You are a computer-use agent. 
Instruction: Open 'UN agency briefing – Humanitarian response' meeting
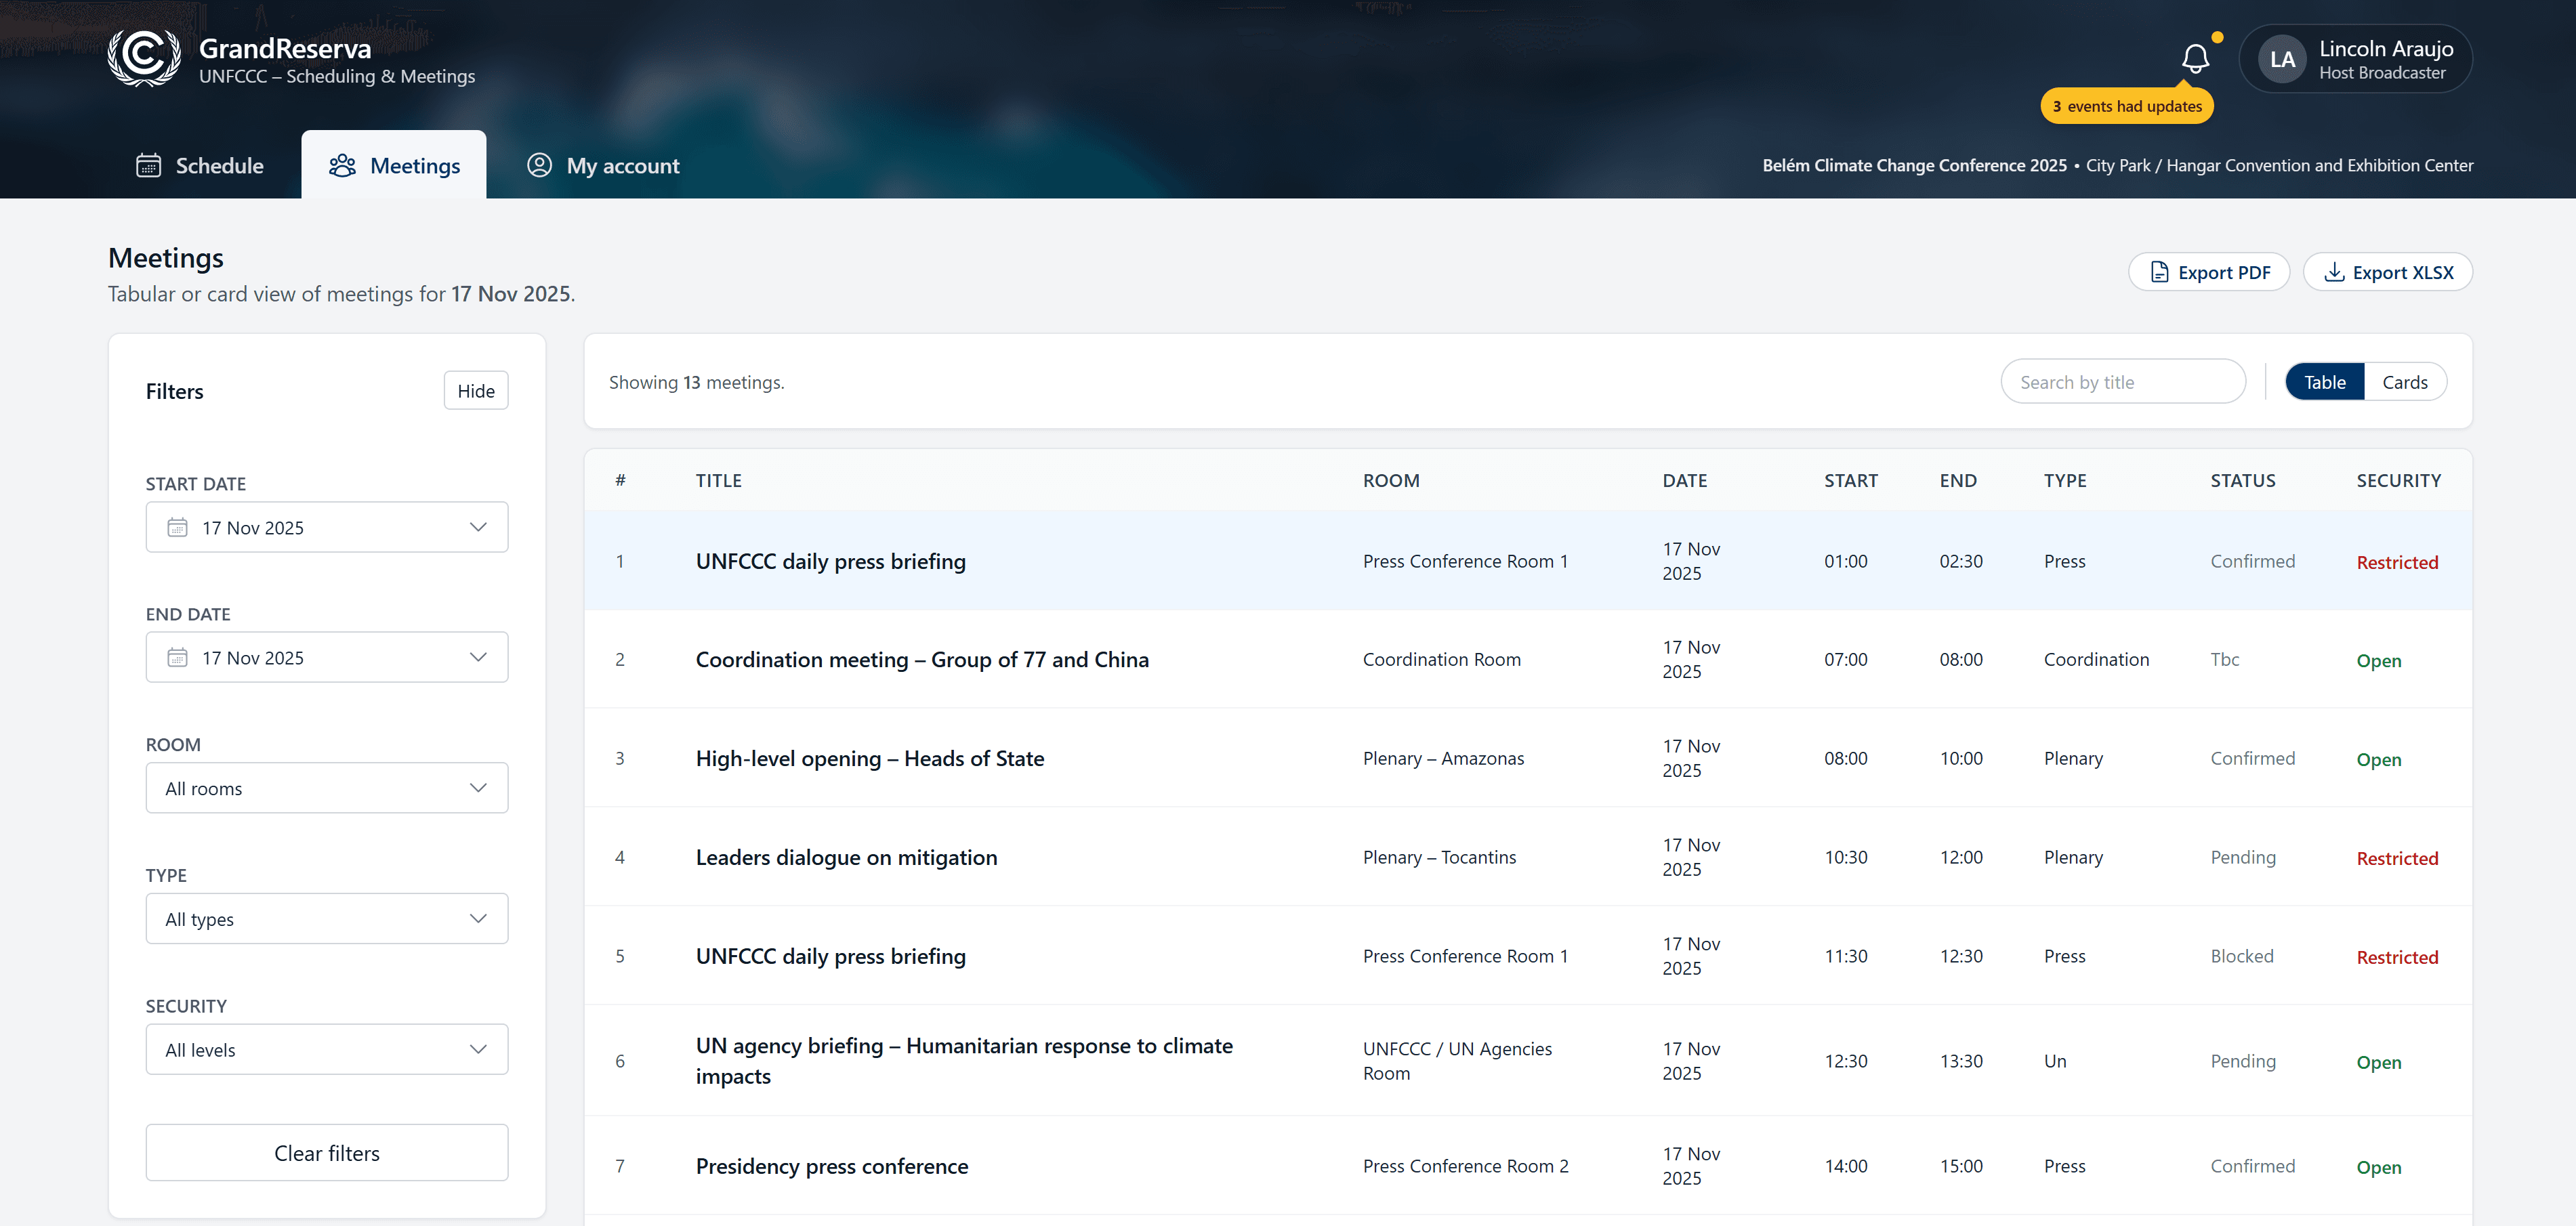(x=964, y=1061)
